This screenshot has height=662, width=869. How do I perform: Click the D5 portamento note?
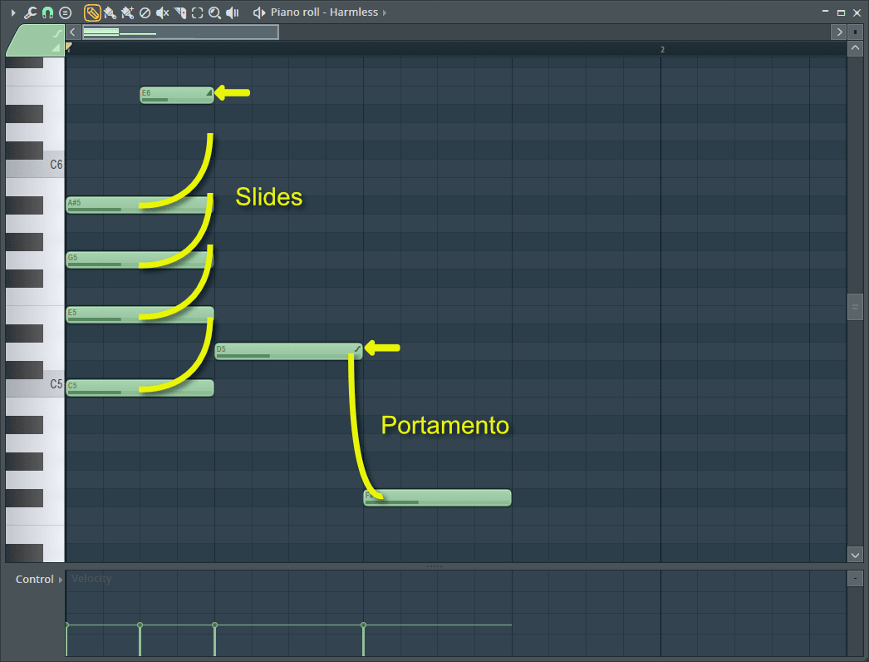coord(282,351)
